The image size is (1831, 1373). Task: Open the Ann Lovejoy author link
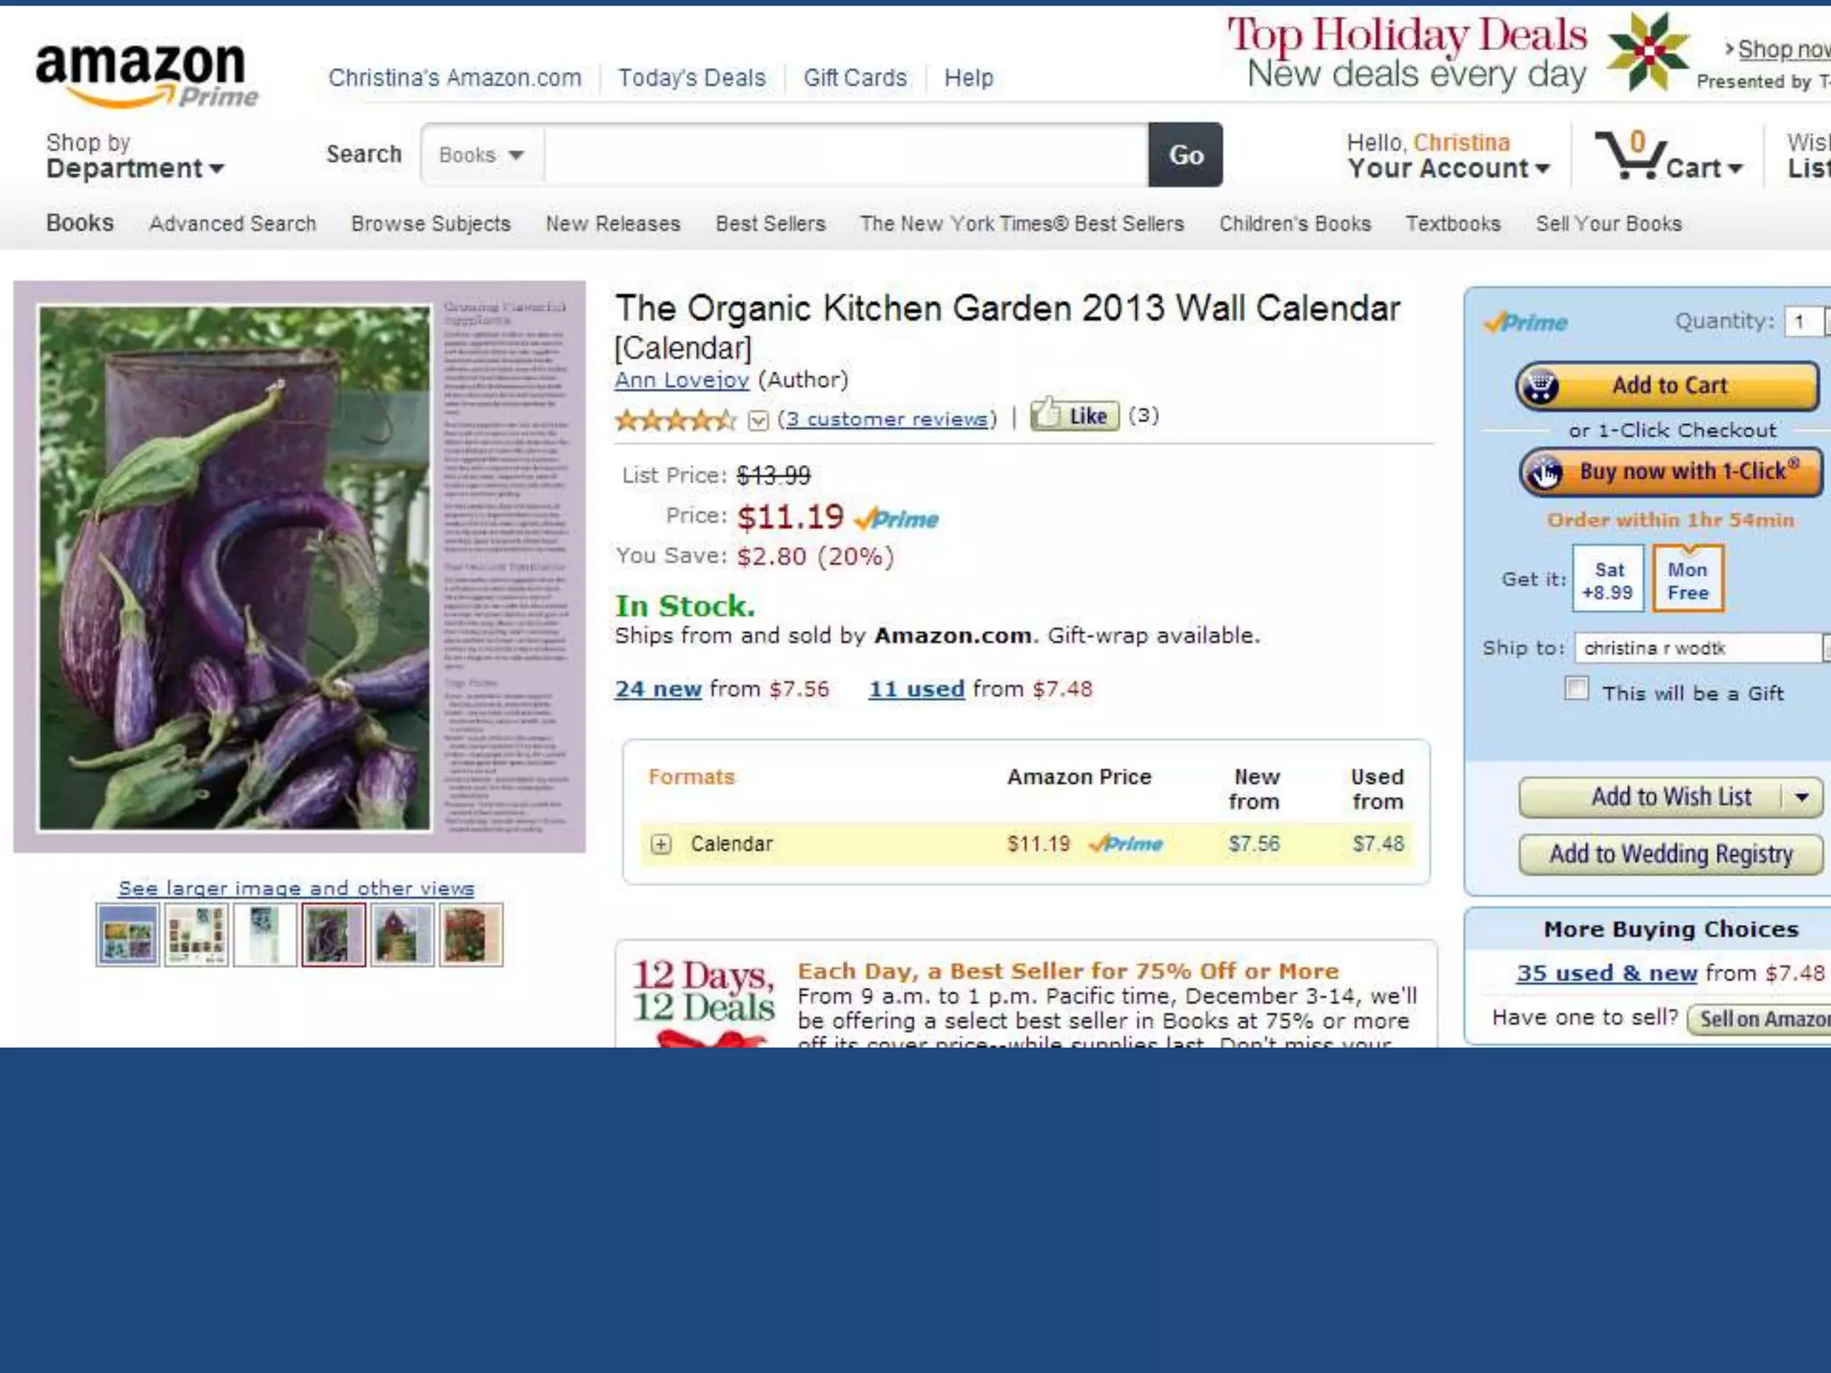[681, 380]
